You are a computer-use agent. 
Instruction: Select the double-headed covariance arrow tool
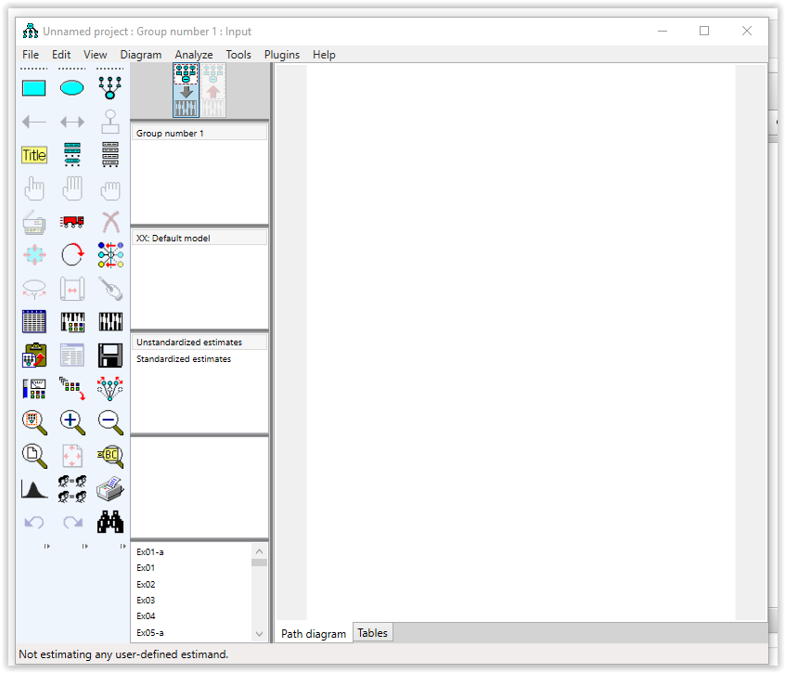click(72, 122)
